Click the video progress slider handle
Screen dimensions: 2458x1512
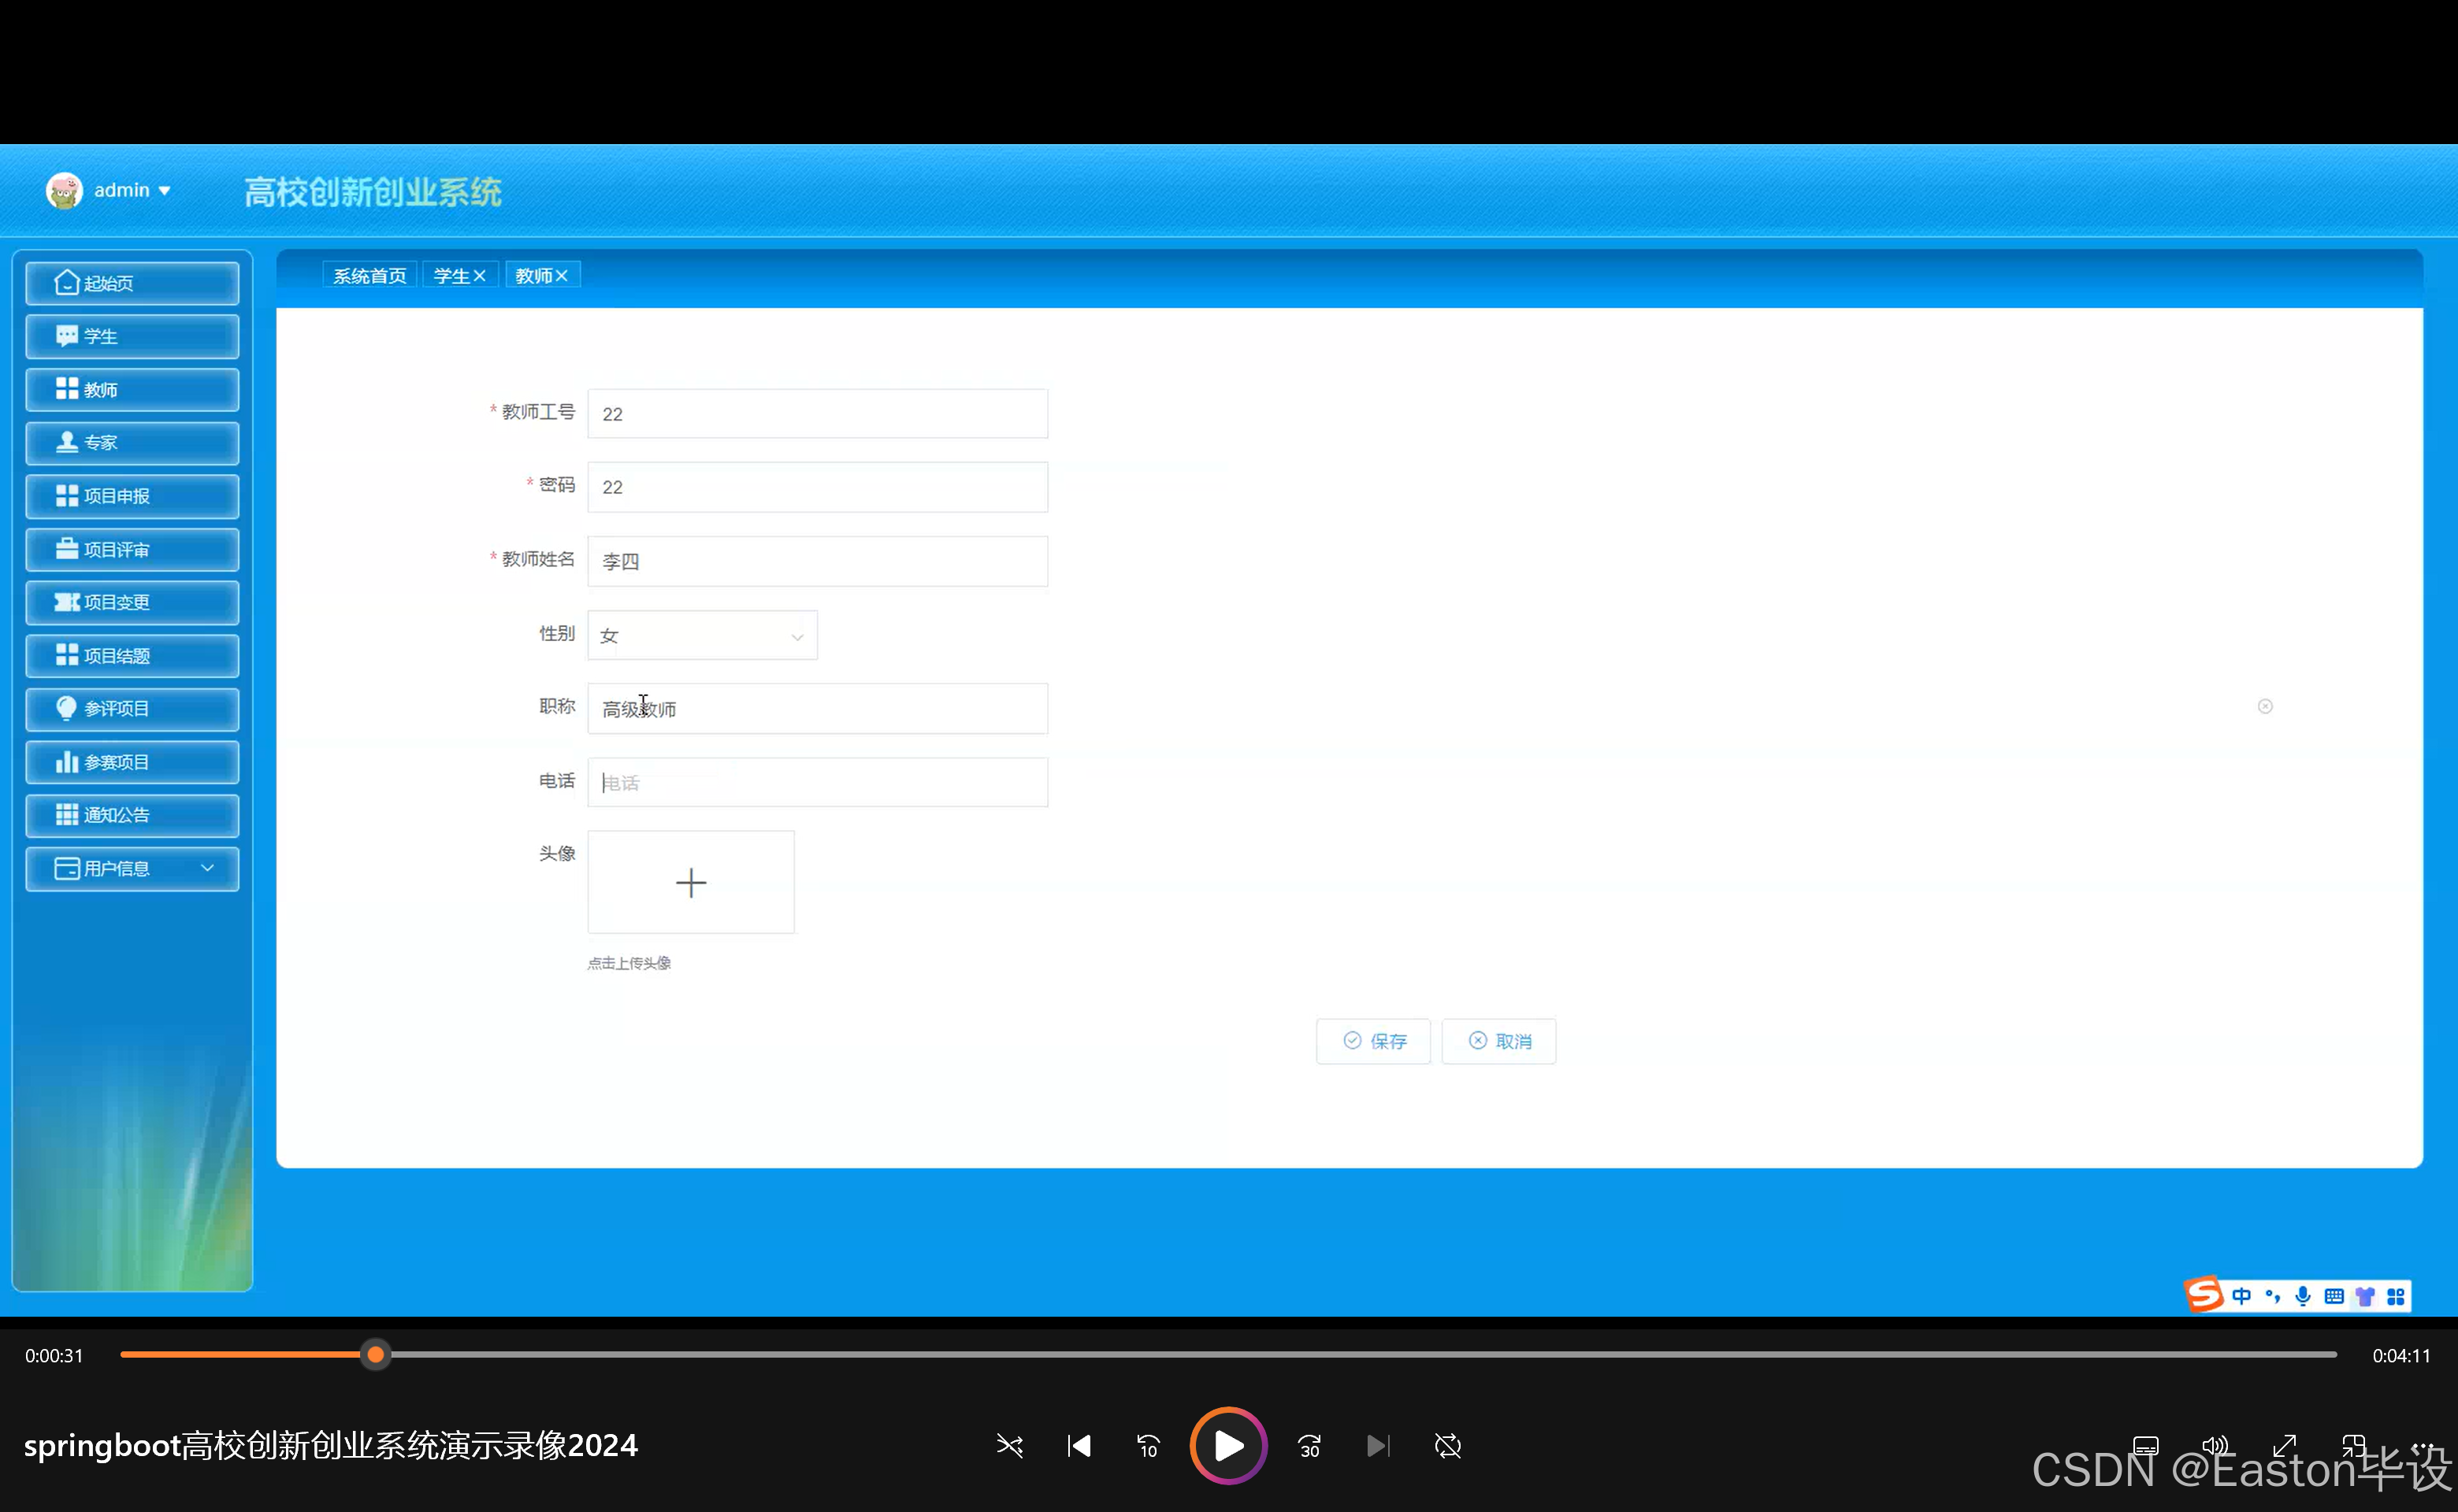point(375,1354)
